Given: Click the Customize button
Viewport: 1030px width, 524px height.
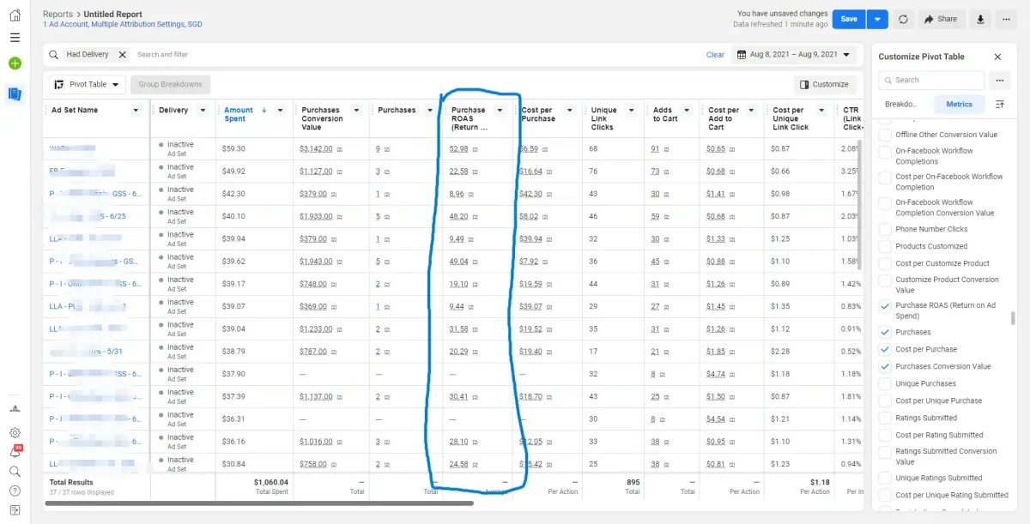Looking at the screenshot, I should 824,84.
